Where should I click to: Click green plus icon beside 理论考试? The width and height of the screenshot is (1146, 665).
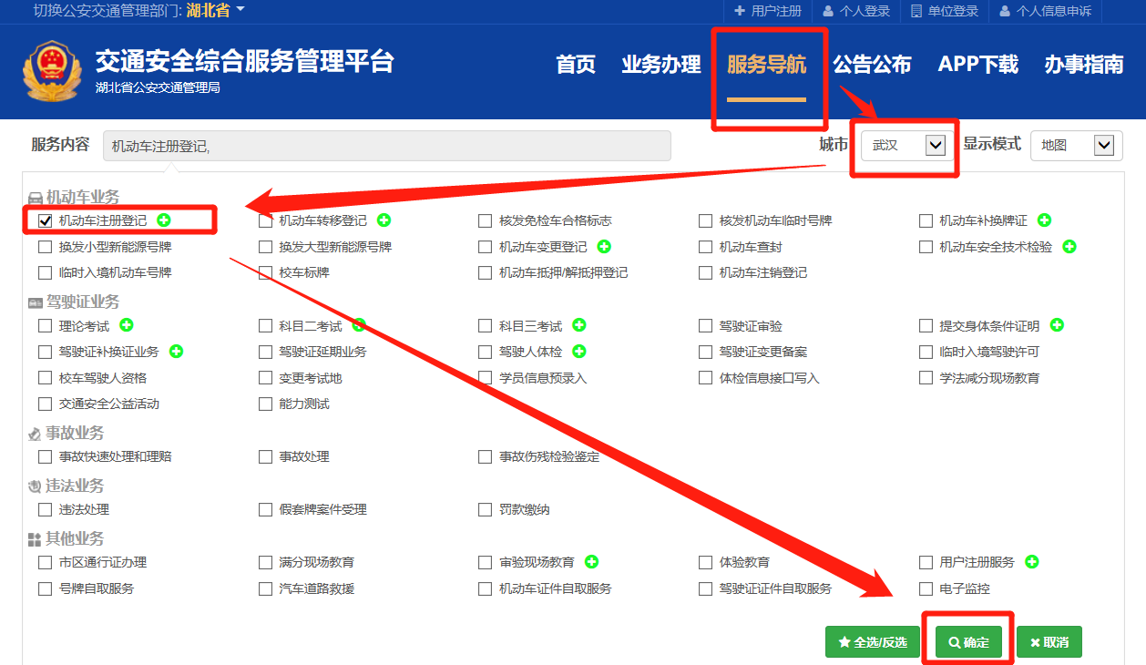point(127,325)
